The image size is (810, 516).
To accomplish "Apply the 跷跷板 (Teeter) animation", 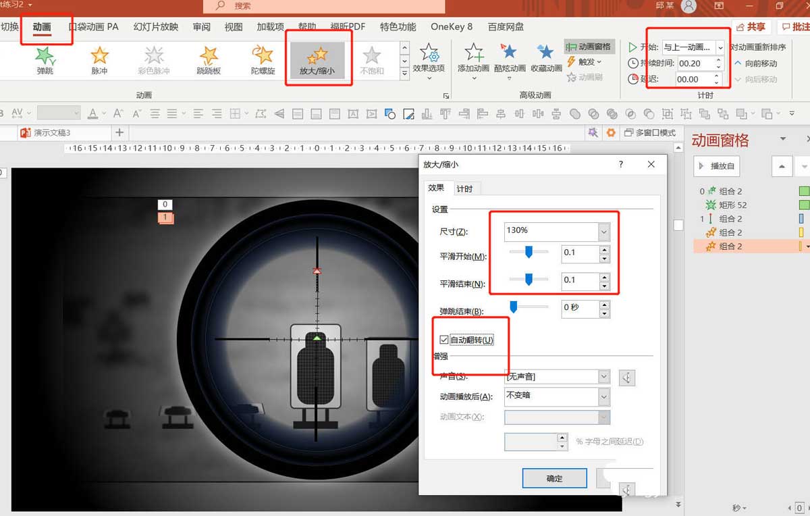I will [x=208, y=61].
